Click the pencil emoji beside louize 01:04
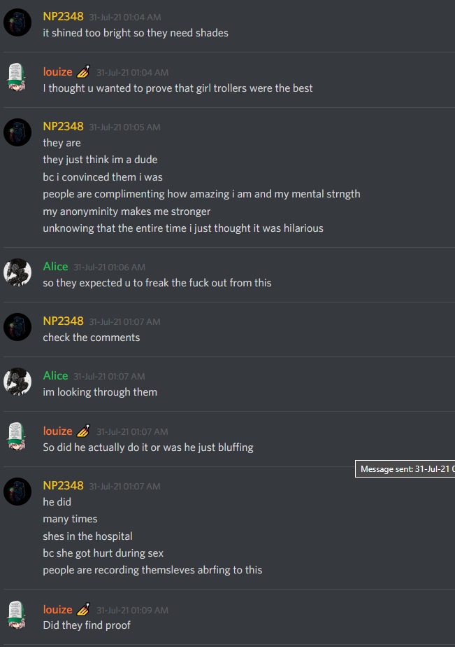The image size is (455, 647). click(83, 71)
